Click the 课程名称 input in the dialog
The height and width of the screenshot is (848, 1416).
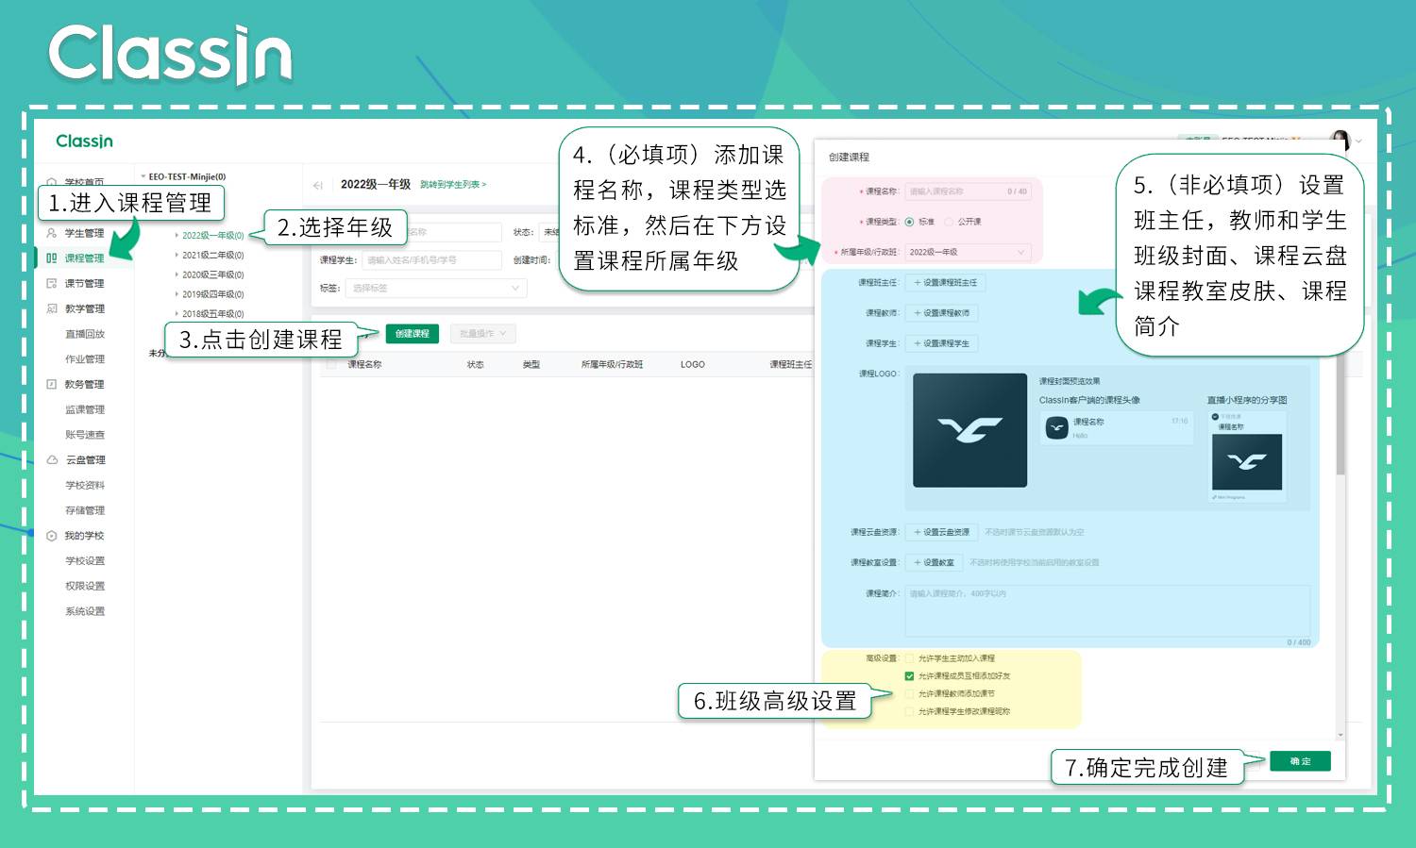[x=968, y=191]
